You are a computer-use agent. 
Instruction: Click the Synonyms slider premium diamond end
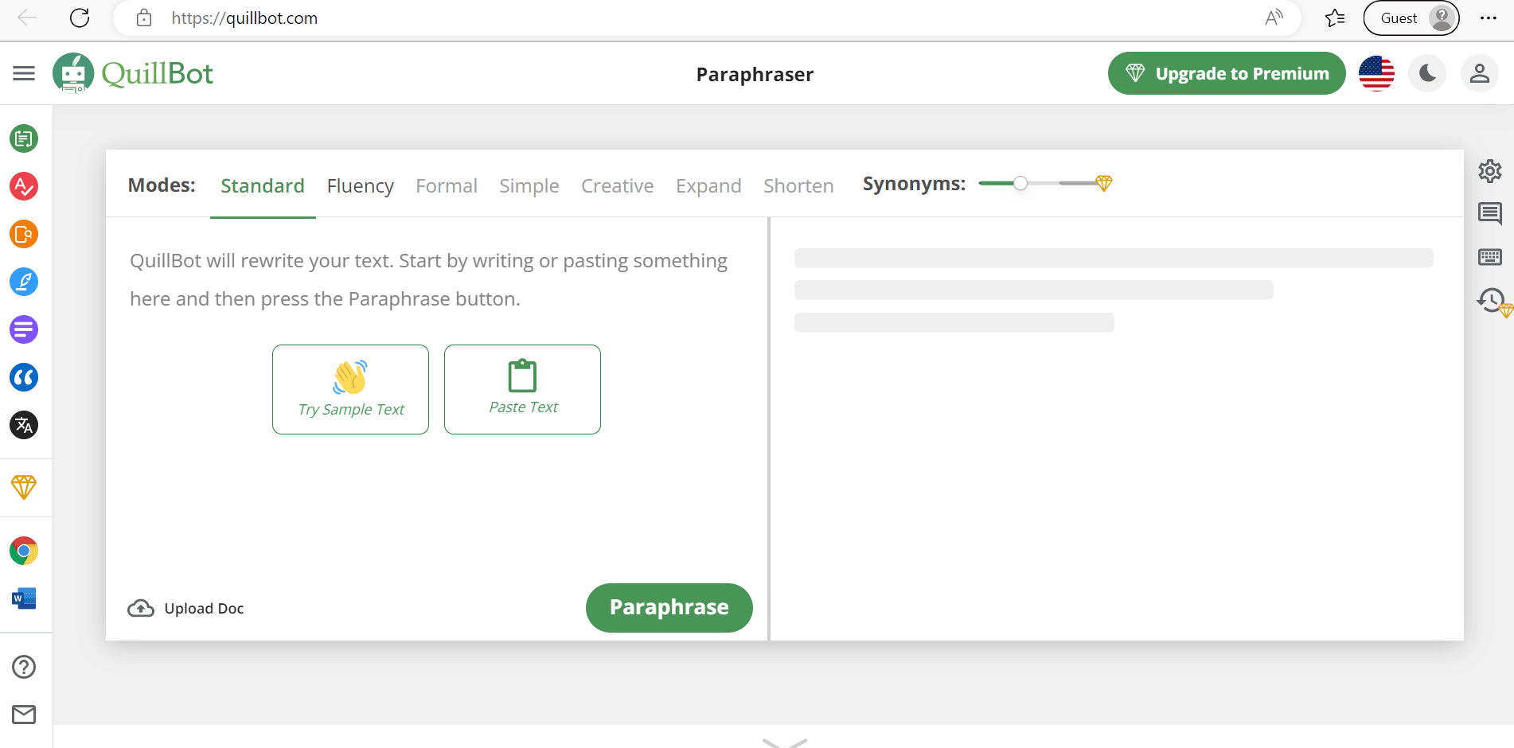1103,183
